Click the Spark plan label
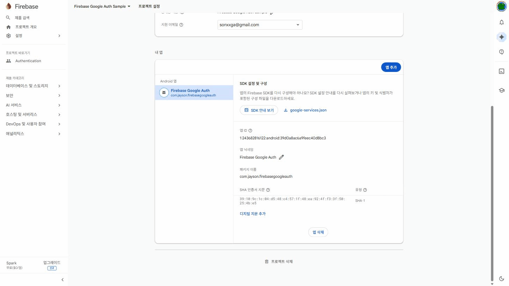509x286 pixels. coord(12,263)
